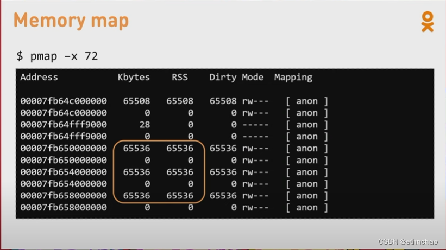446x250 pixels.
Task: Click the RSS value 65508
Action: 180,101
